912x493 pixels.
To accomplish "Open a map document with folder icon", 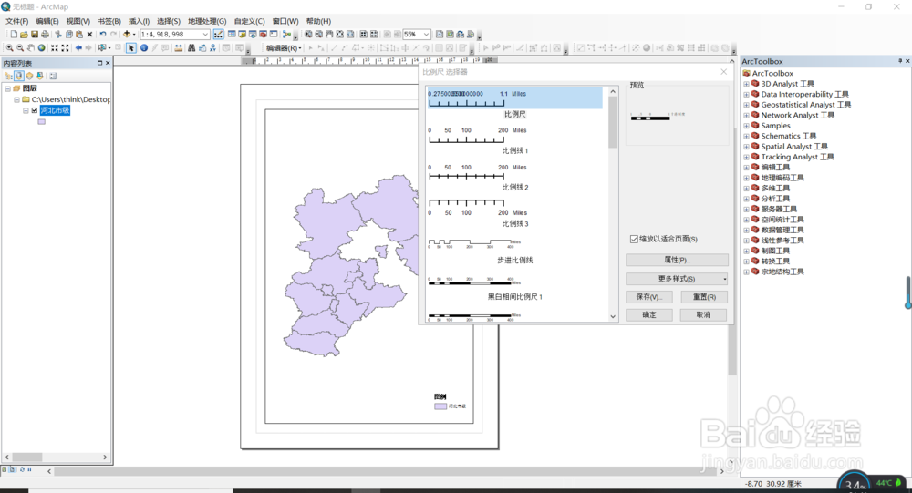I will point(24,35).
